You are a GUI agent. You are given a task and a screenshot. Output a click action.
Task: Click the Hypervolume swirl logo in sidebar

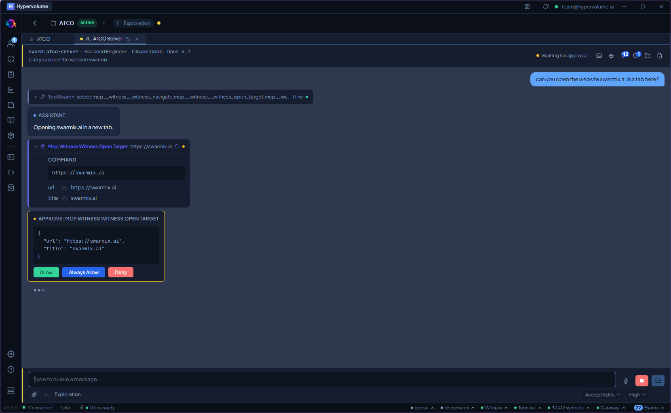tap(11, 23)
